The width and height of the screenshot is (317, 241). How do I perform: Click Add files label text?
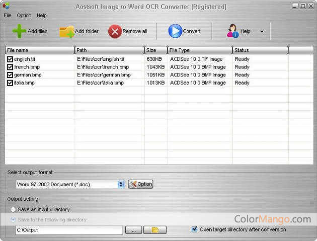point(38,31)
